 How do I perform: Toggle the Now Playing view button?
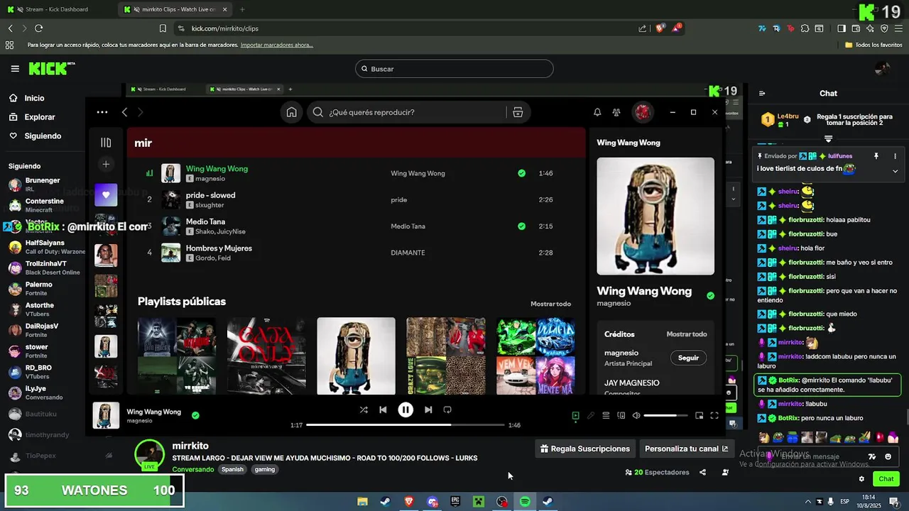click(x=575, y=415)
